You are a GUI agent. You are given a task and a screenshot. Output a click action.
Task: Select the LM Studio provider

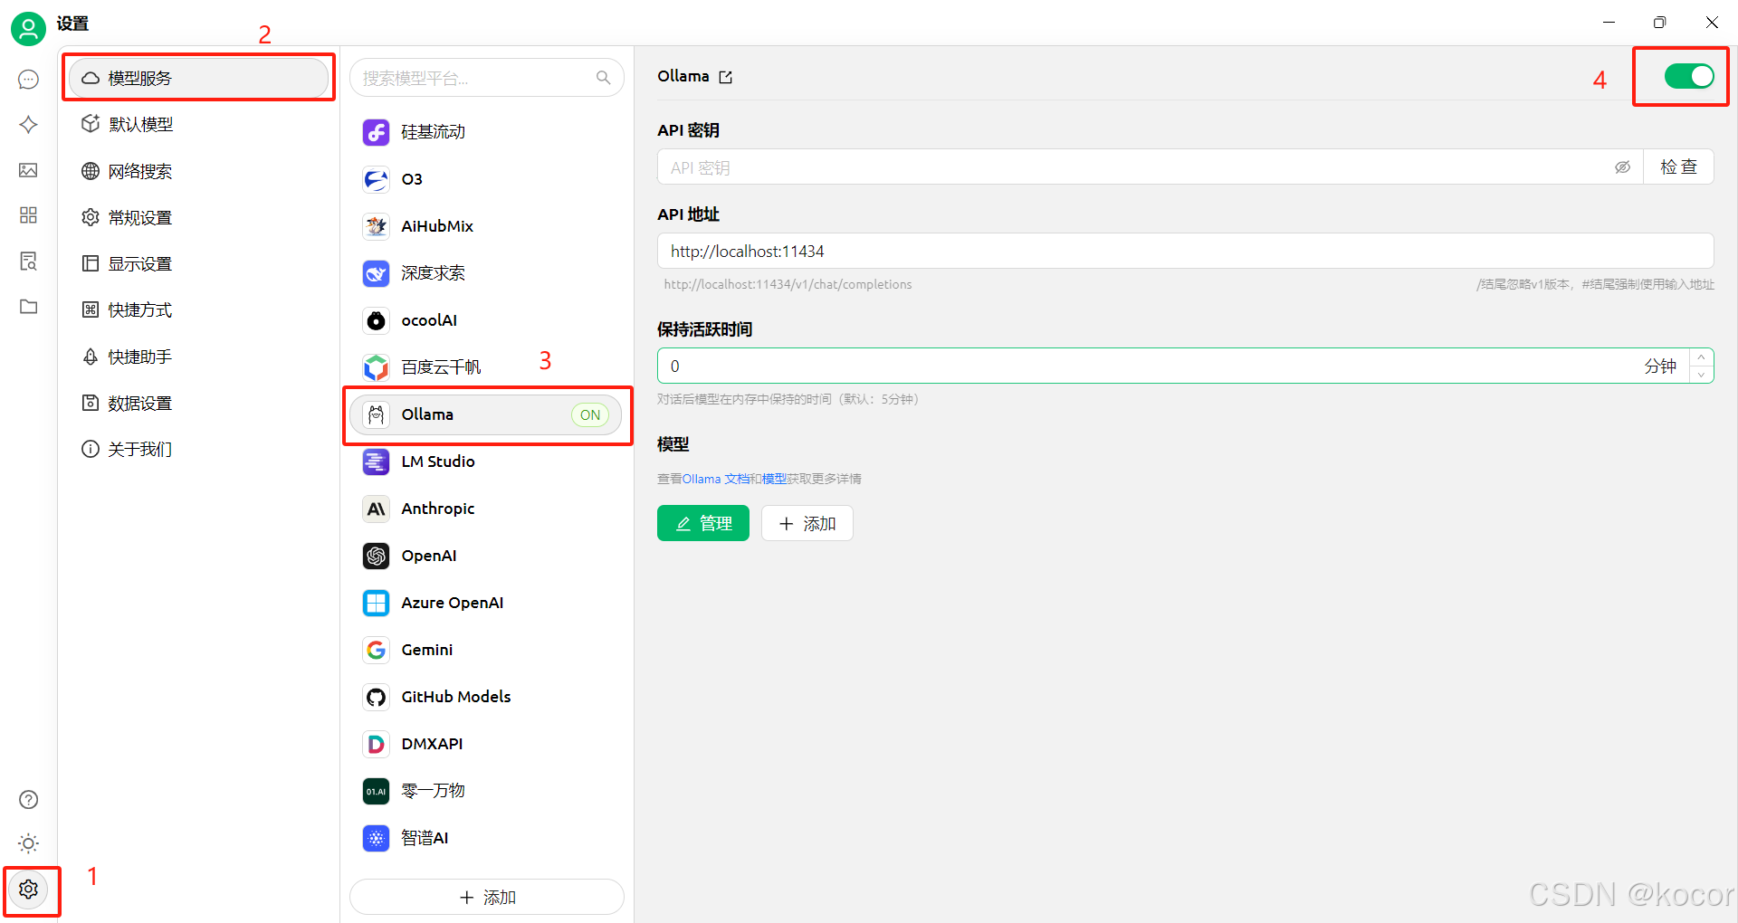coord(487,461)
